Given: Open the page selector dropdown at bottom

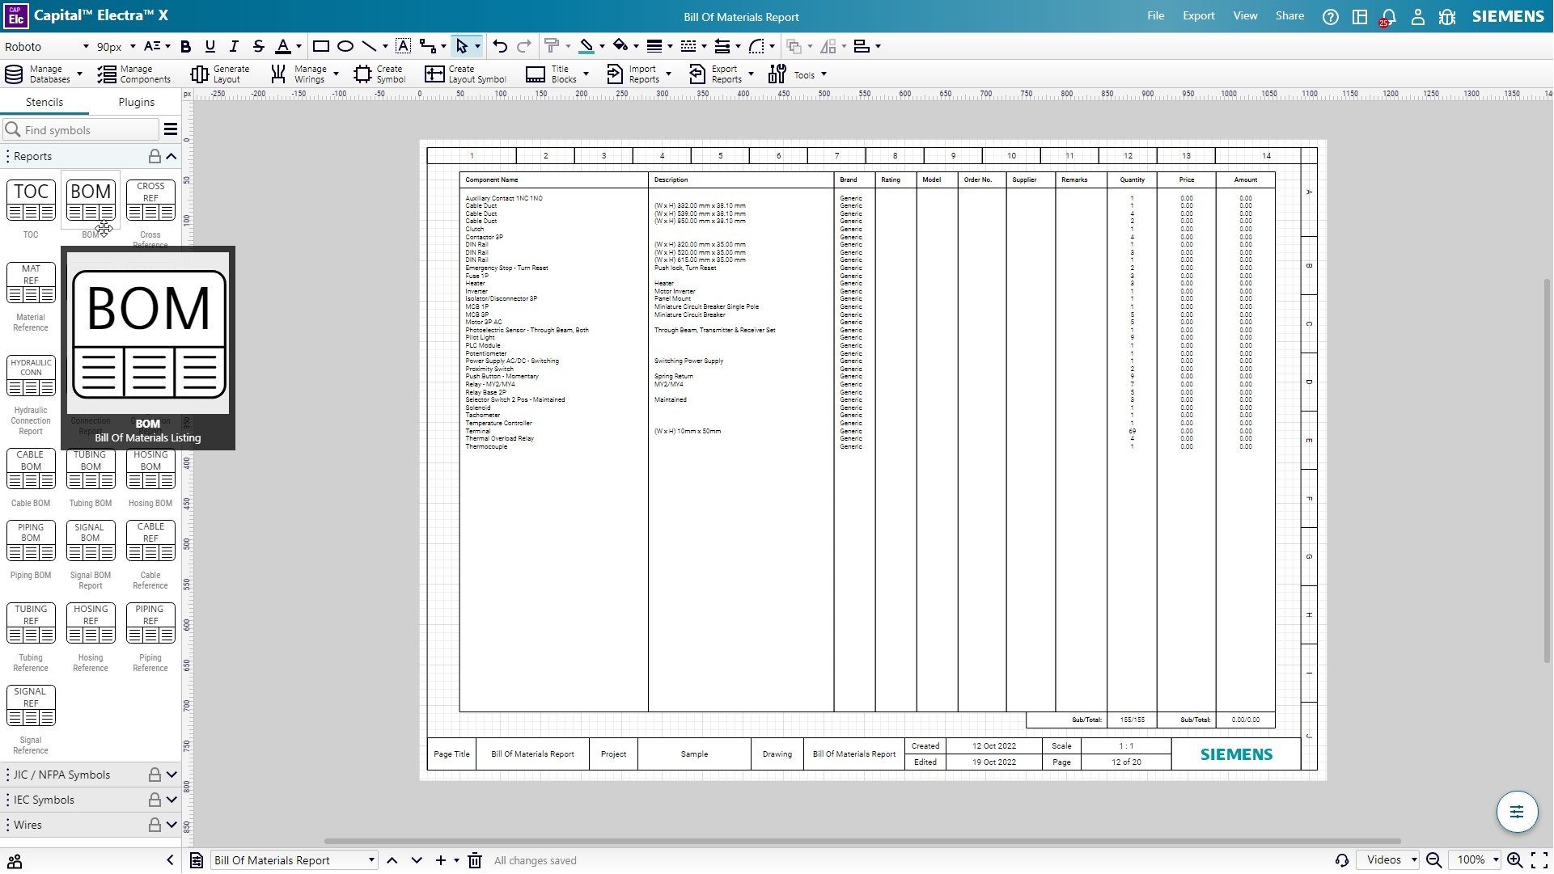Looking at the screenshot, I should pos(294,860).
